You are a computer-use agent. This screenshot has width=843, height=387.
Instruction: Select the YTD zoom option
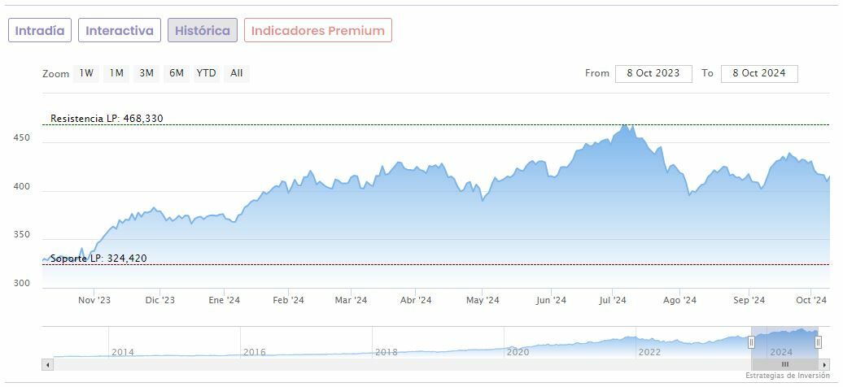pos(207,73)
